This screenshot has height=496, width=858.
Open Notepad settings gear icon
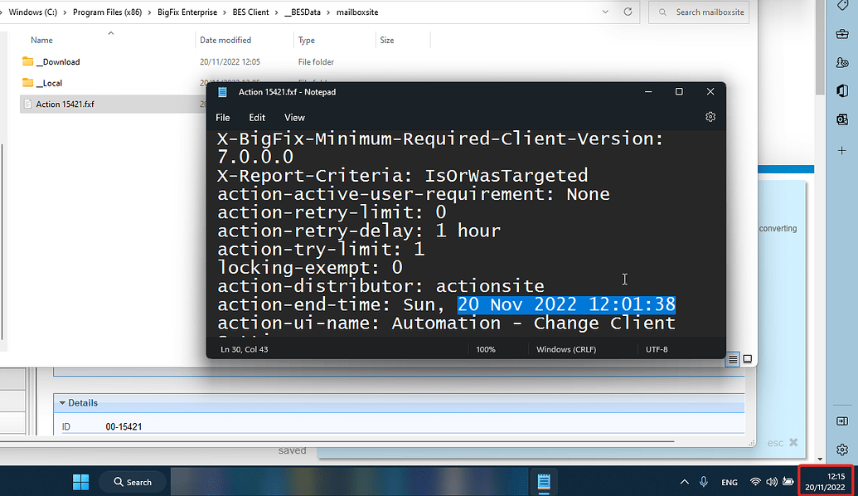(x=710, y=117)
